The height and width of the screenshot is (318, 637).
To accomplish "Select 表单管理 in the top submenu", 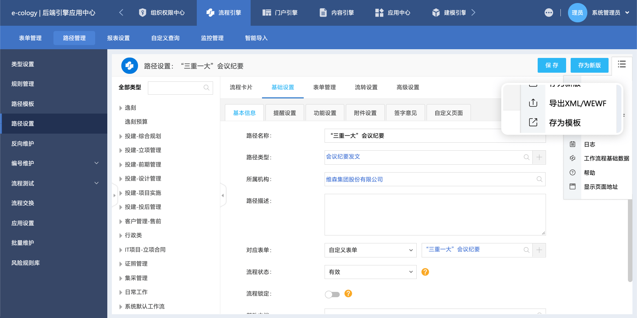I will coord(30,38).
